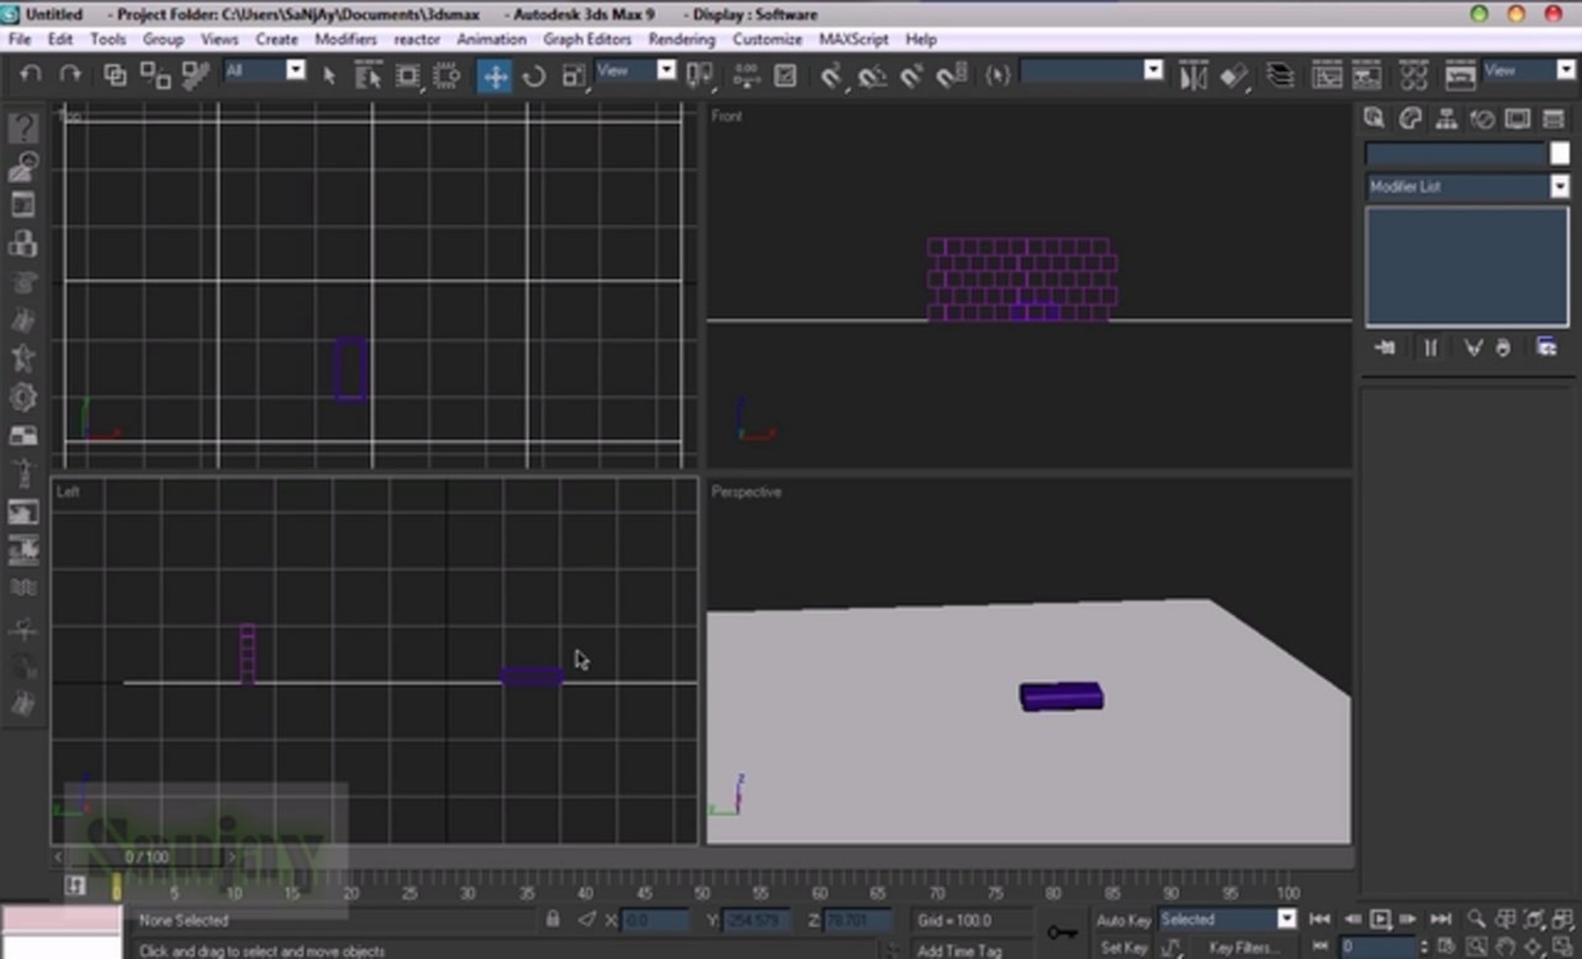Image resolution: width=1582 pixels, height=959 pixels.
Task: Switch to the Hierarchy panel icon
Action: [1446, 119]
